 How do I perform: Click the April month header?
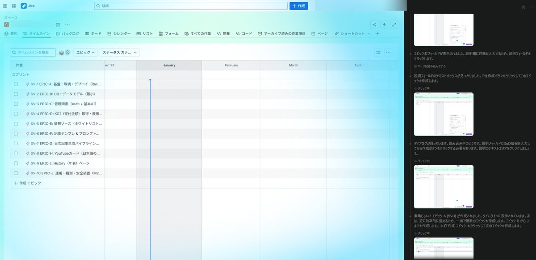[x=358, y=65]
